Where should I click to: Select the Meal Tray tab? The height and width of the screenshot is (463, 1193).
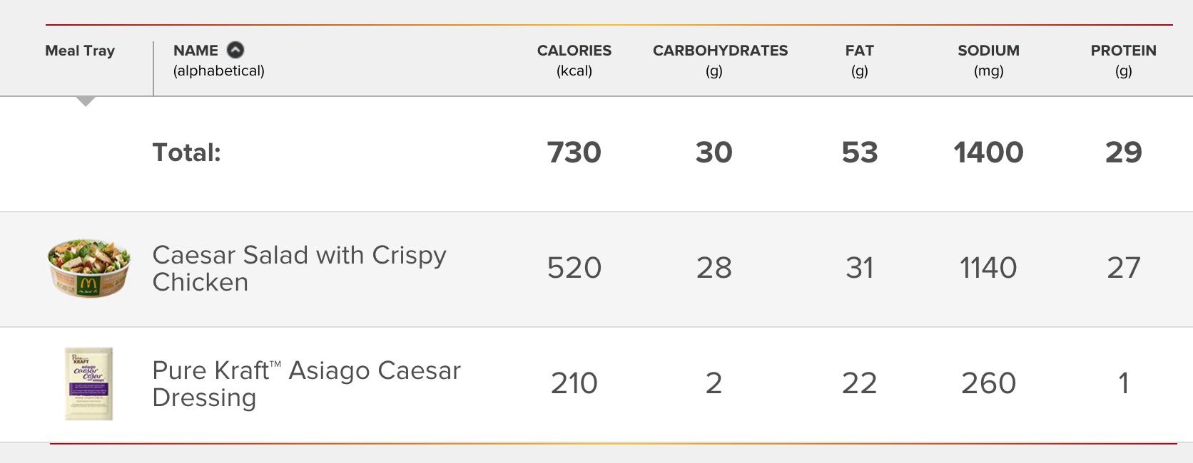coord(80,51)
